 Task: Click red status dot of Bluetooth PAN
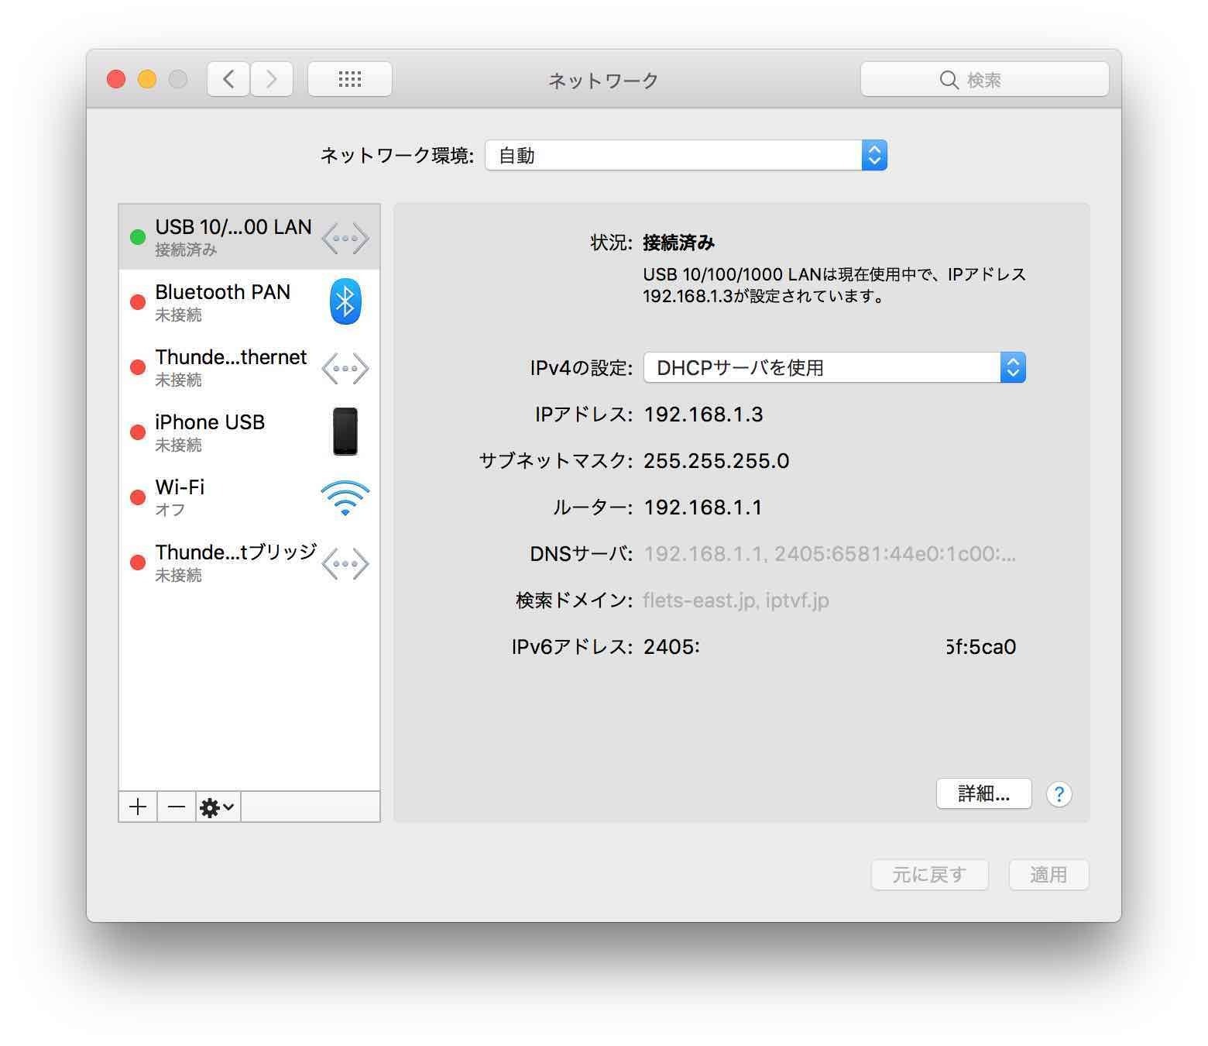tap(138, 302)
